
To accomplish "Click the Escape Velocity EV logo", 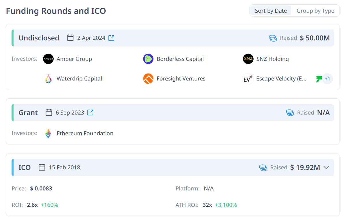I will [x=248, y=78].
